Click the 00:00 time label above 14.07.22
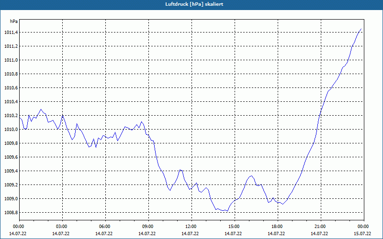The height and width of the screenshot is (239, 383). [18, 227]
